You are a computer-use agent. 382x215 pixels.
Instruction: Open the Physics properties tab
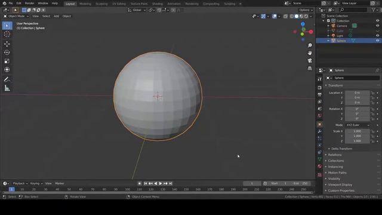(320, 146)
